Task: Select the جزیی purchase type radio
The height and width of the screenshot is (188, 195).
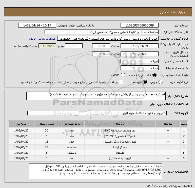Action: 161,82
